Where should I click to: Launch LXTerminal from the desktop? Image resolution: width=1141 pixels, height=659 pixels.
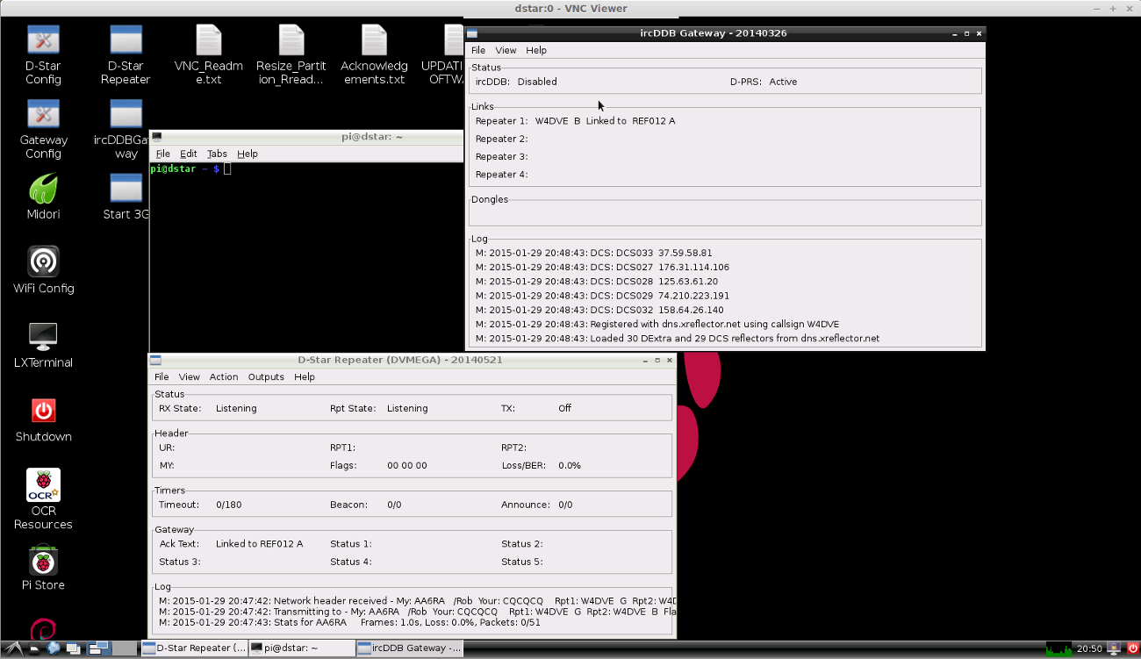coord(43,345)
